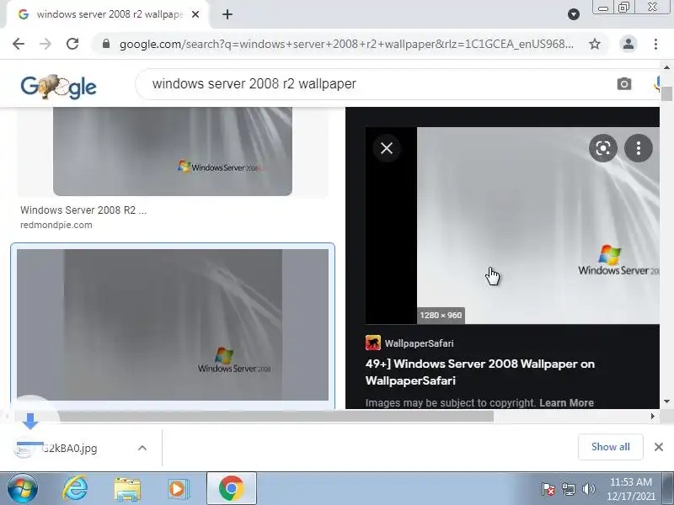Click the padlock site info icon
674x505 pixels.
(x=106, y=44)
